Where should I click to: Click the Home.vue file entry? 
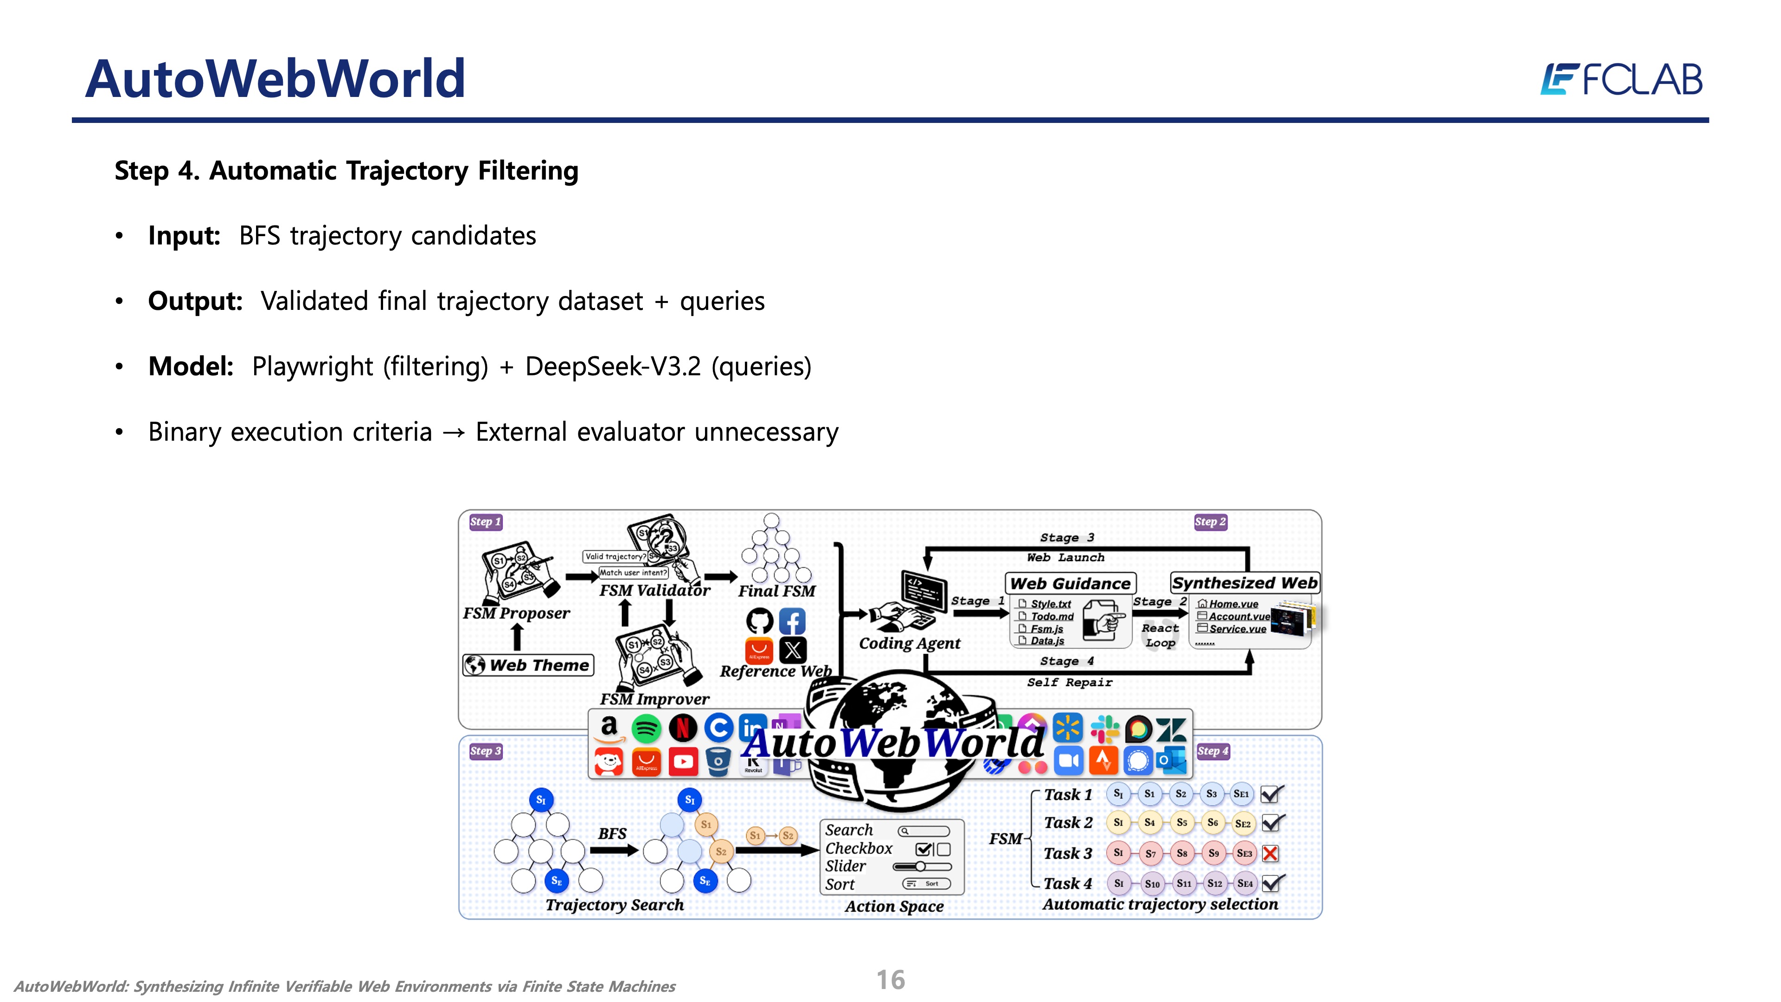[x=1228, y=604]
